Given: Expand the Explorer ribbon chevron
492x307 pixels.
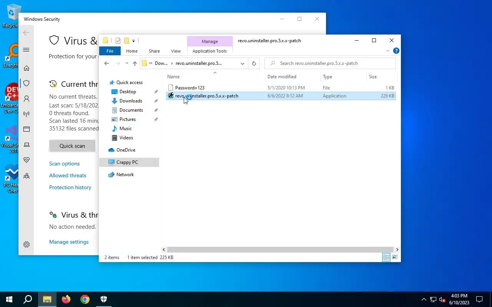Looking at the screenshot, I should coord(388,51).
